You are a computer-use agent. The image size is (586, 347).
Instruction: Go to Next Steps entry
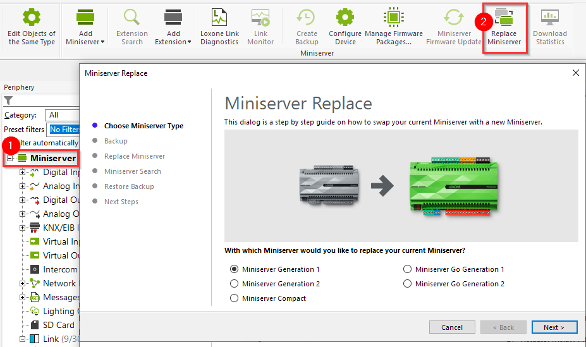(x=121, y=202)
